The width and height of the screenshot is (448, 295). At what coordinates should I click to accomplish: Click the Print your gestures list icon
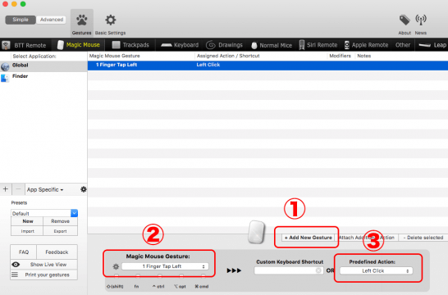click(x=15, y=275)
